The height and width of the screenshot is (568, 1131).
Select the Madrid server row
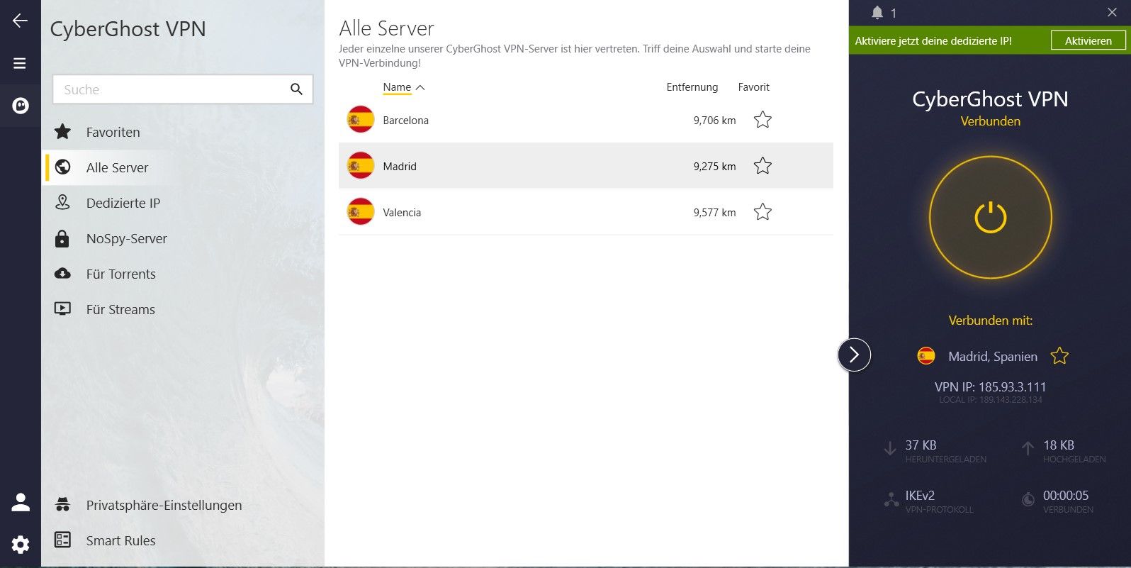[x=585, y=166]
